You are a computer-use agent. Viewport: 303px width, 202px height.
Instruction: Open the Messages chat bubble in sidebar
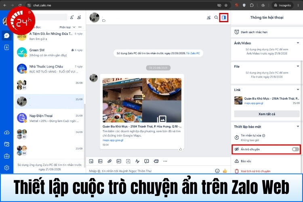[x=6, y=36]
